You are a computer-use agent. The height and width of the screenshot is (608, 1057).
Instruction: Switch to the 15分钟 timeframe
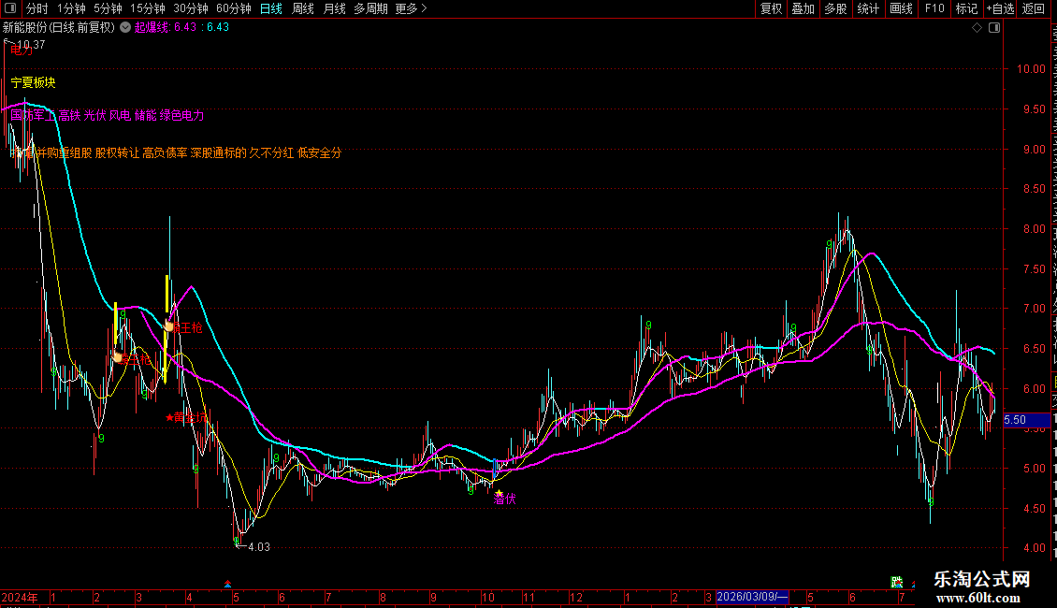[148, 8]
